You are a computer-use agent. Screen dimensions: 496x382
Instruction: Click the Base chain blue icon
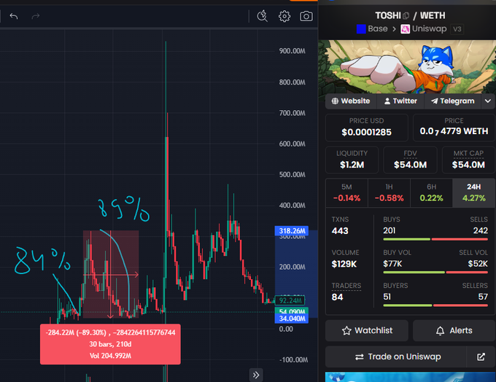point(361,29)
